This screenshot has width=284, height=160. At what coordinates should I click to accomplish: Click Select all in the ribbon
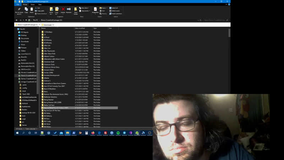(114, 8)
